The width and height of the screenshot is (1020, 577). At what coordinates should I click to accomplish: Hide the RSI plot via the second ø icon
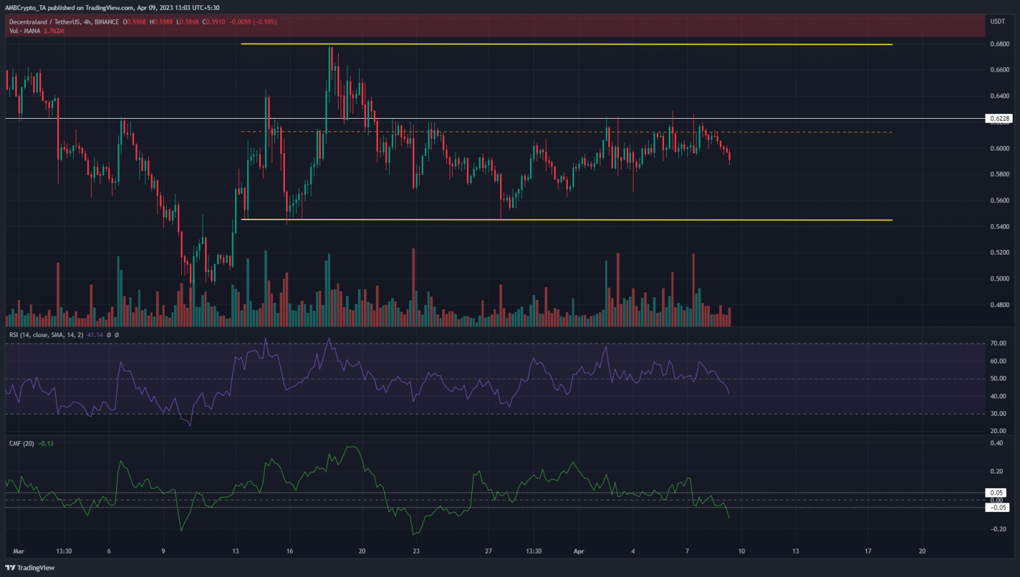(117, 335)
